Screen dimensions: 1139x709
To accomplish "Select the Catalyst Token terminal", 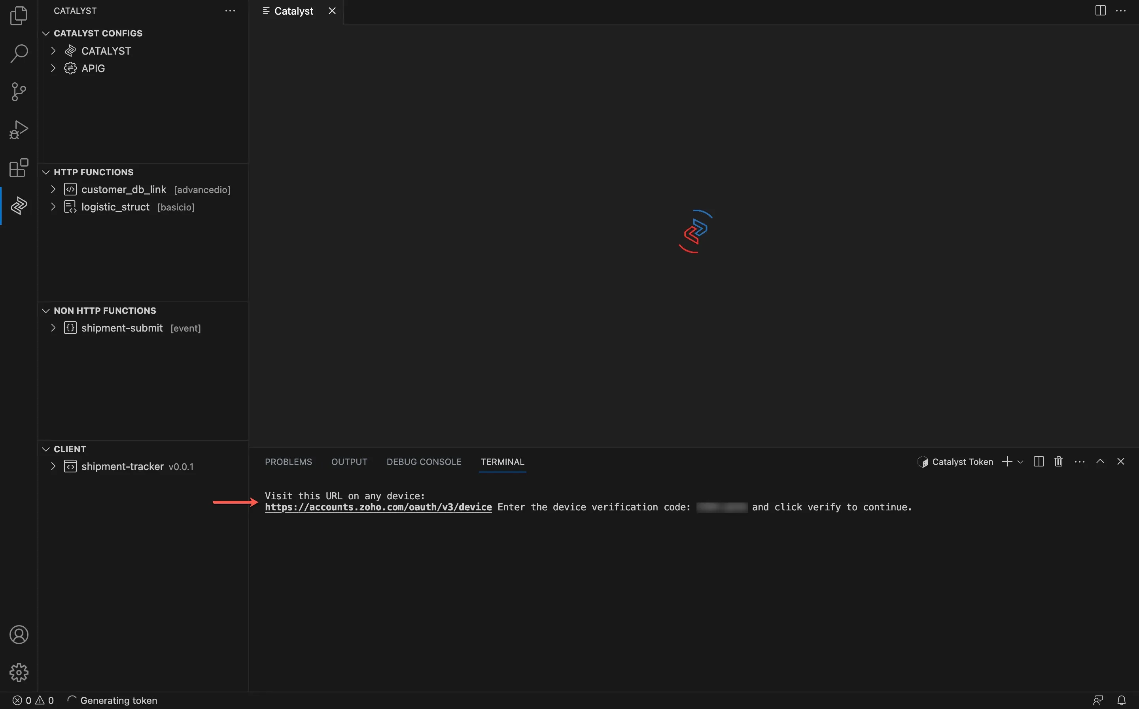I will [955, 462].
